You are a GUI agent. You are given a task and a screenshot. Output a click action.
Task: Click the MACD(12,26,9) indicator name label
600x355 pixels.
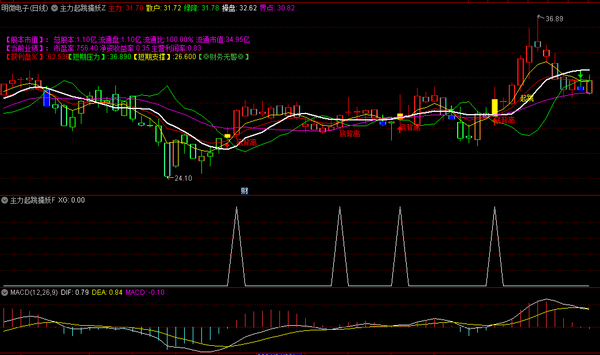click(34, 292)
